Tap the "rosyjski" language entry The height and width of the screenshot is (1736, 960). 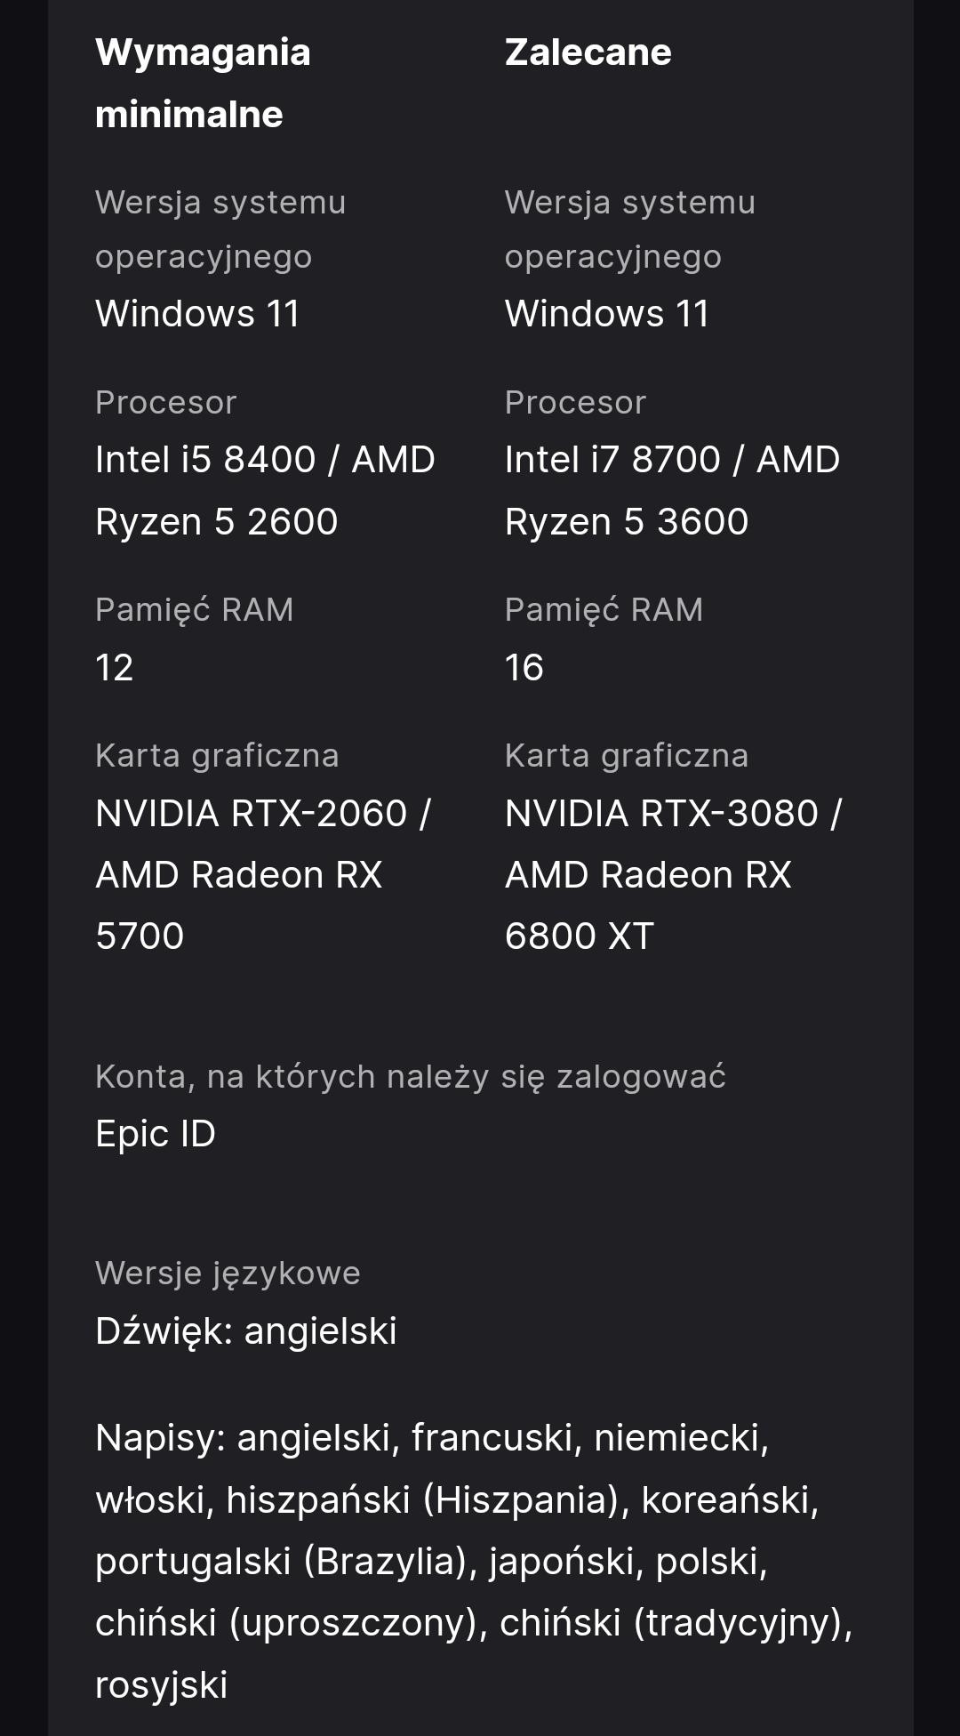coord(162,1685)
